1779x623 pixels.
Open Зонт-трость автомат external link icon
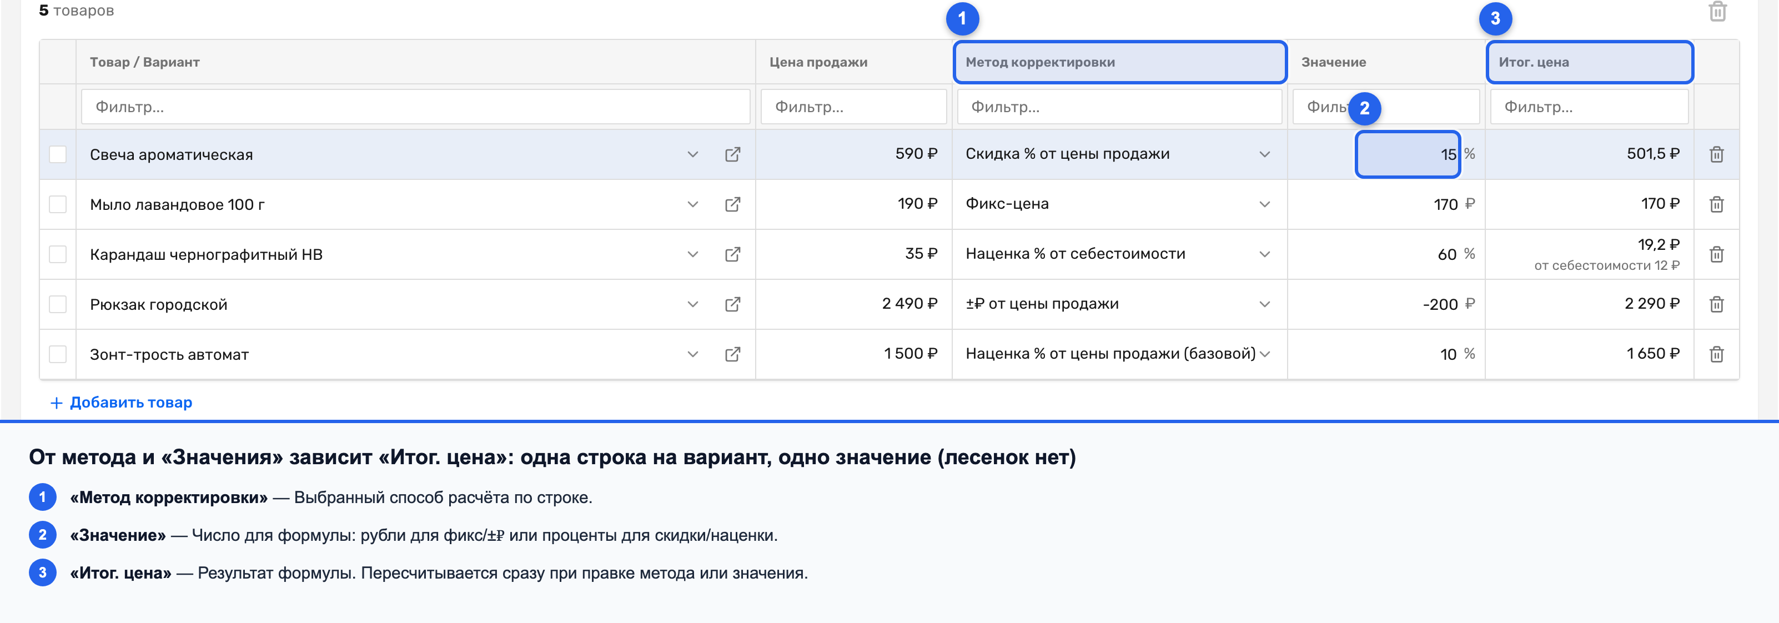[733, 354]
